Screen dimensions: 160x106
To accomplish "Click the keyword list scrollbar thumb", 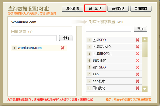I will pyautogui.click(x=145, y=49).
